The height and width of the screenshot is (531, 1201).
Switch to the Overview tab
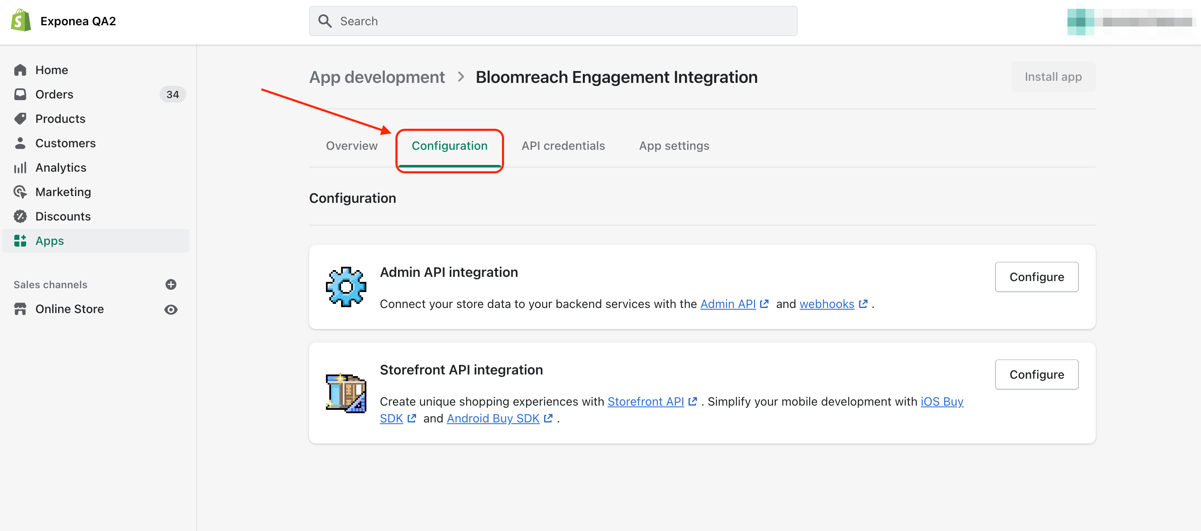(352, 146)
